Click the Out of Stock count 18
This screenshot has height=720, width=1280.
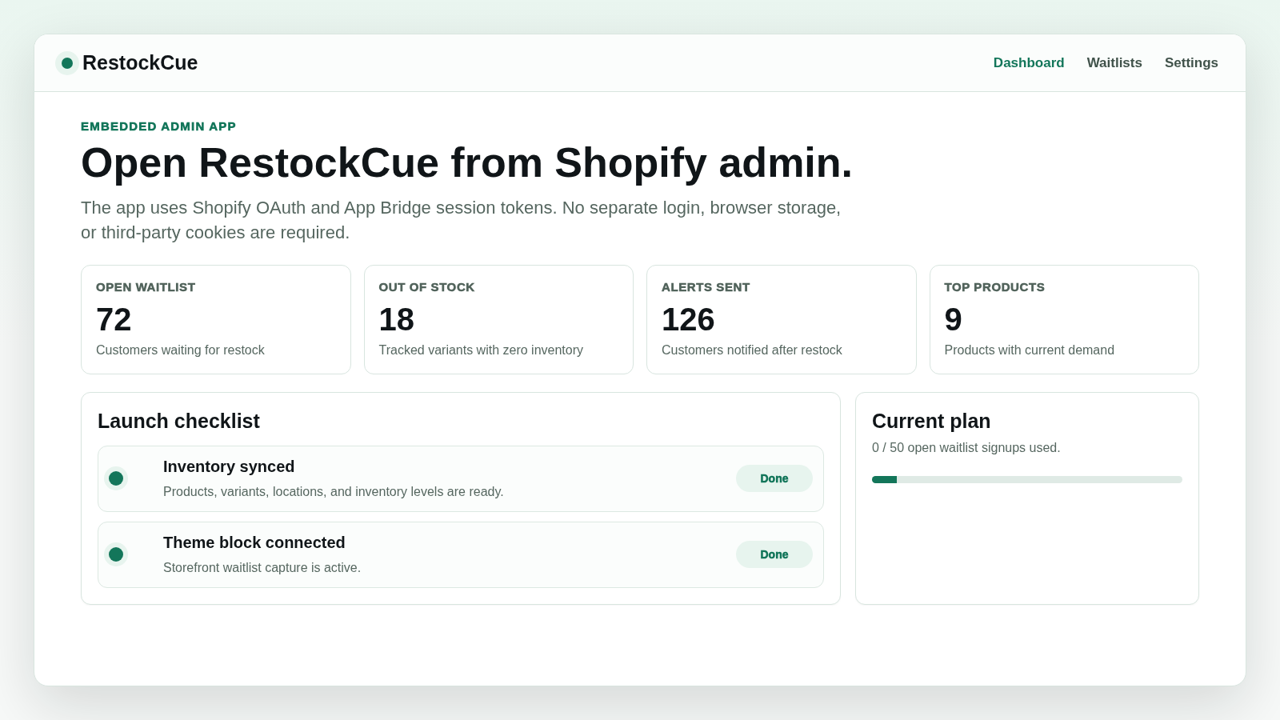396,320
